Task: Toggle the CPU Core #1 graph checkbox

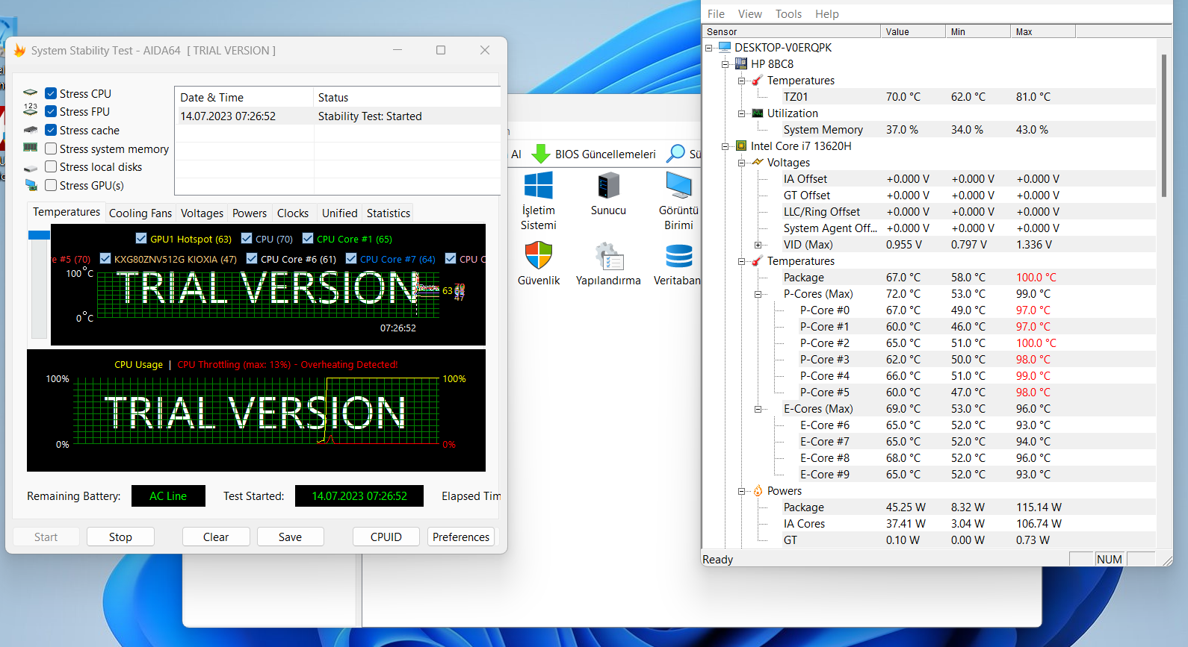Action: pyautogui.click(x=308, y=238)
